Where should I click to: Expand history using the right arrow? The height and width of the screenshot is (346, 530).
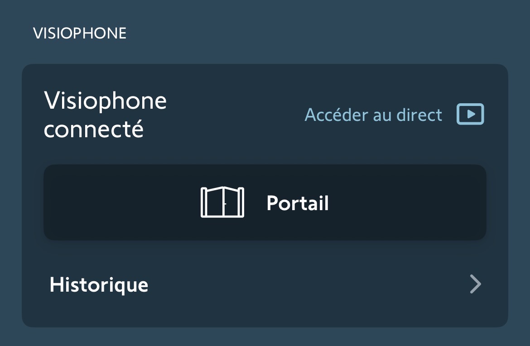(x=475, y=284)
